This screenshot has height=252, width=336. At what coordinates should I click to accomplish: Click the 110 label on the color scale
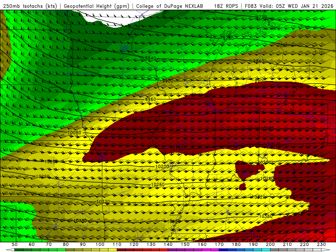(117, 244)
